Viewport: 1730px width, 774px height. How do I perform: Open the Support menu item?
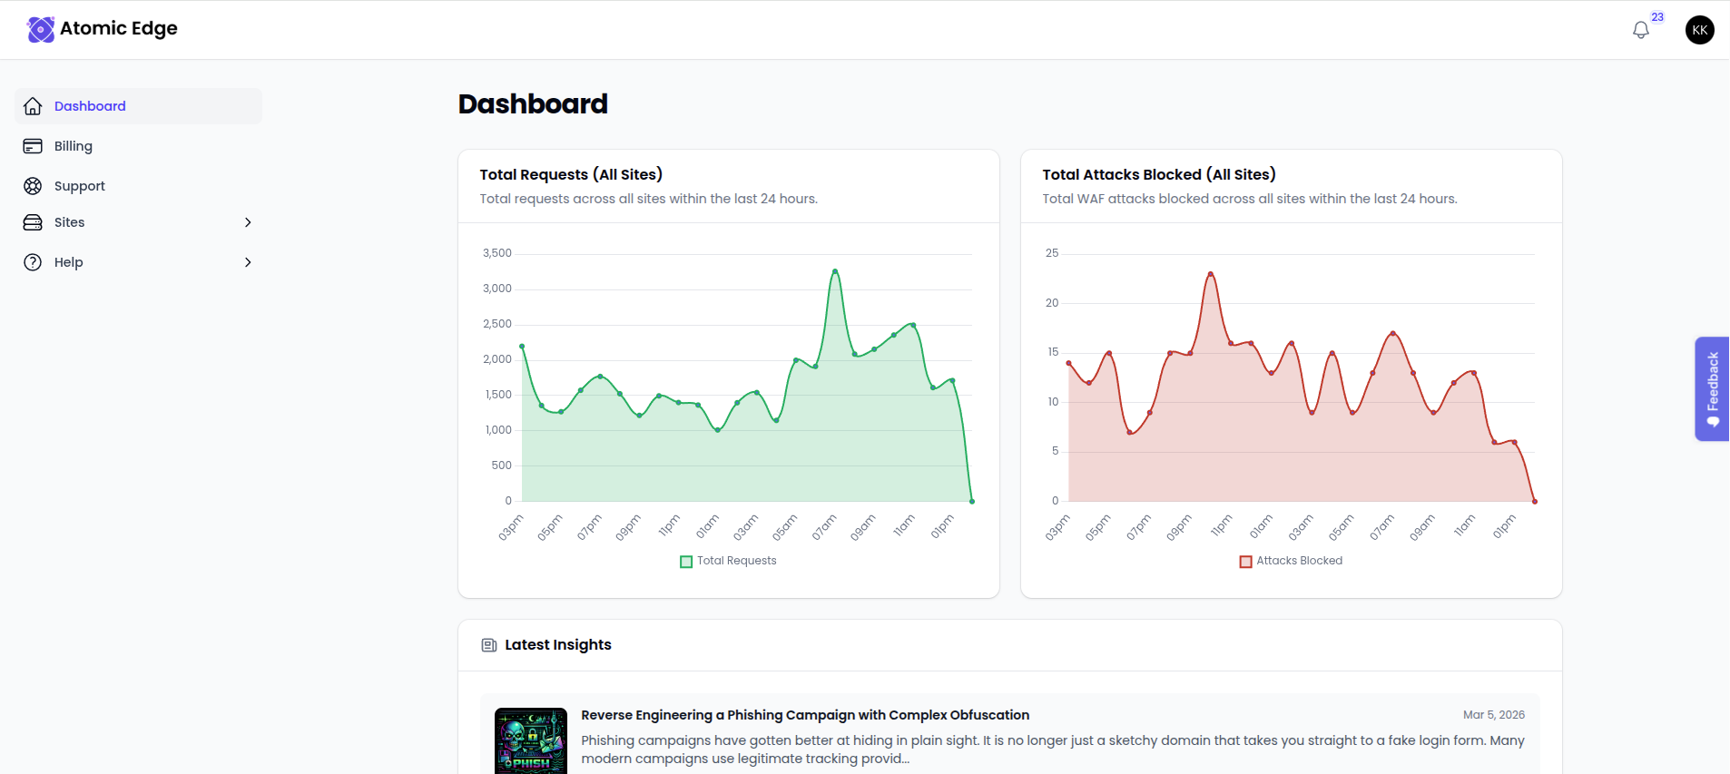pos(139,186)
